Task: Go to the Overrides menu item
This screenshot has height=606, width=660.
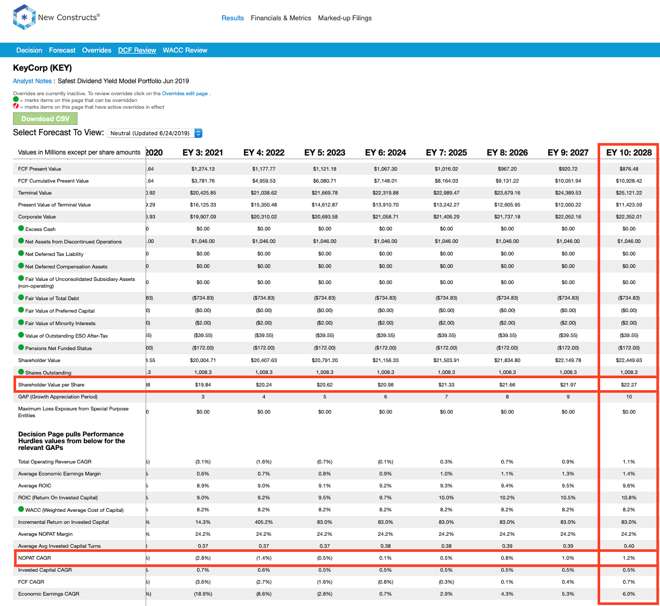Action: tap(97, 50)
